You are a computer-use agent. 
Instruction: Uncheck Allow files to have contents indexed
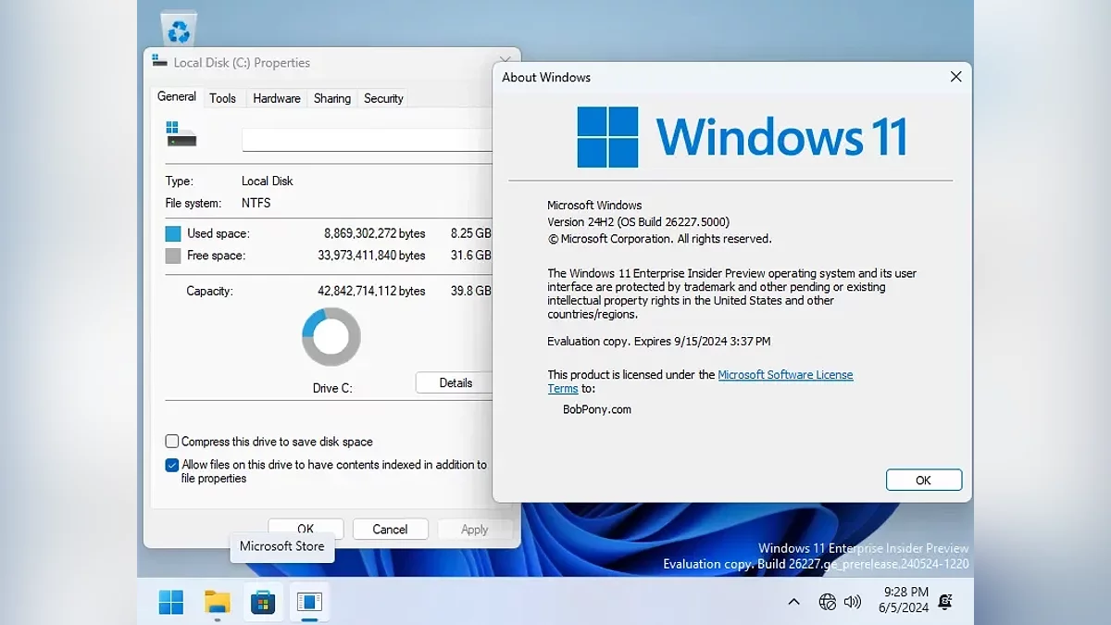pos(172,466)
